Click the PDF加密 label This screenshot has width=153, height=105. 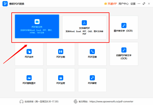61,83
